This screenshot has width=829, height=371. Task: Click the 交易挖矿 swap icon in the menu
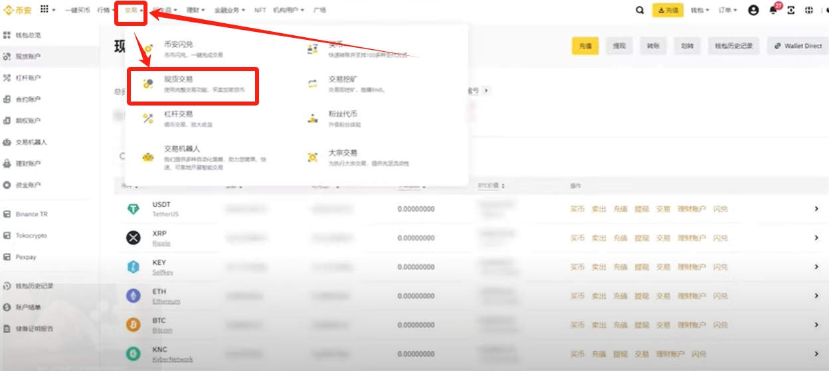(x=313, y=84)
